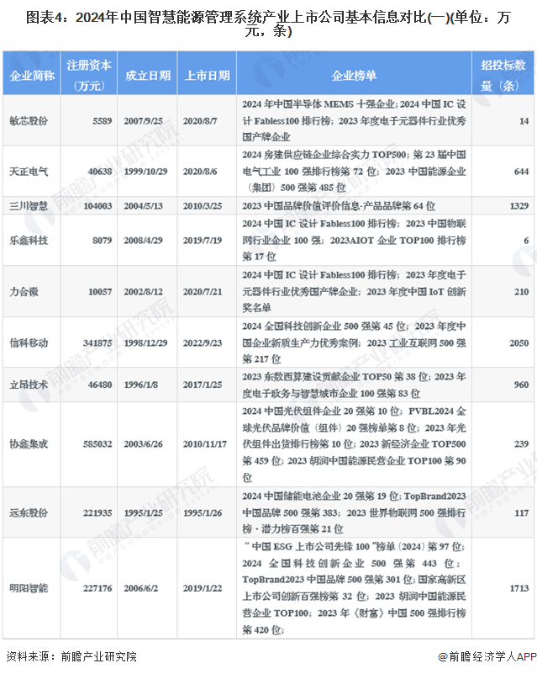Click founding date 1995/1/25
This screenshot has width=537, height=674.
(x=144, y=512)
